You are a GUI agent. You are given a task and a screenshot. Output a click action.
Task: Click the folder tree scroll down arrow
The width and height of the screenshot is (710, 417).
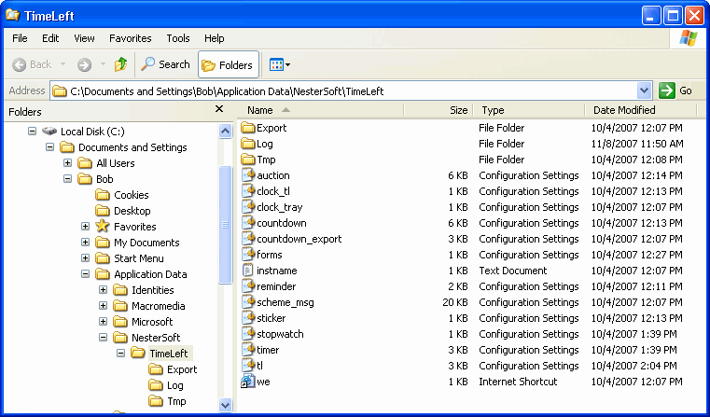pos(226,405)
